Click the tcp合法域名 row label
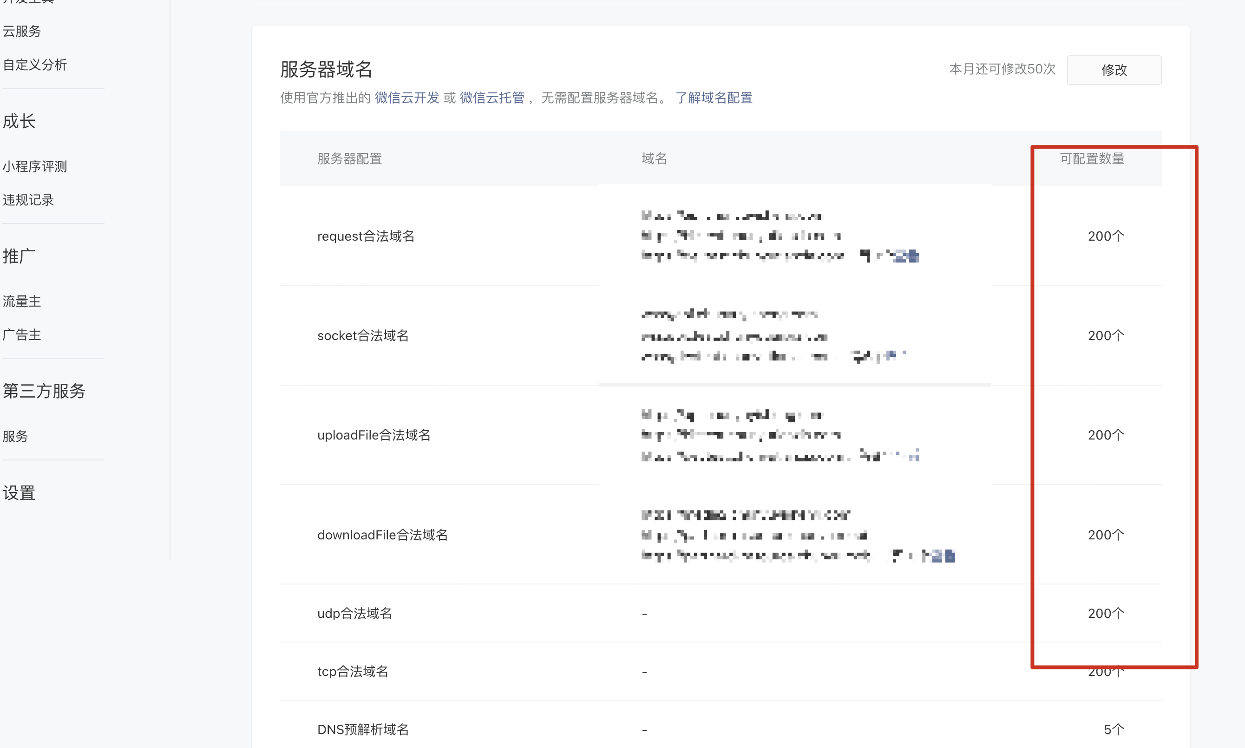Viewport: 1245px width, 748px height. point(353,671)
